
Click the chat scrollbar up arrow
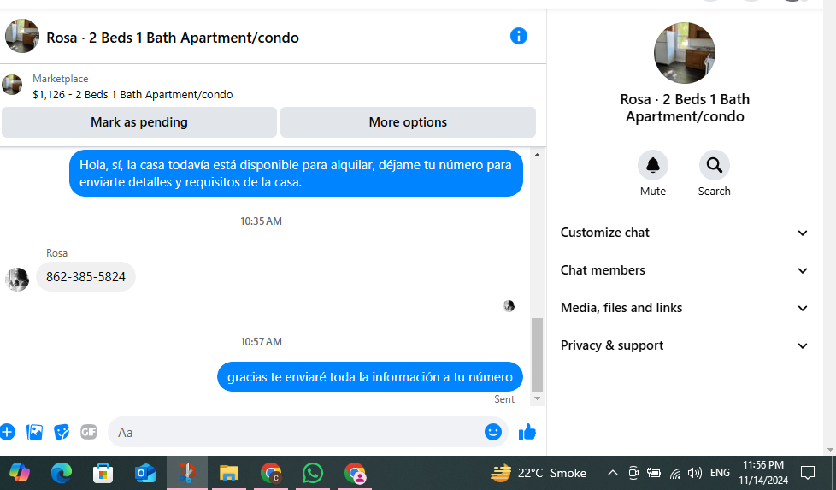point(538,155)
